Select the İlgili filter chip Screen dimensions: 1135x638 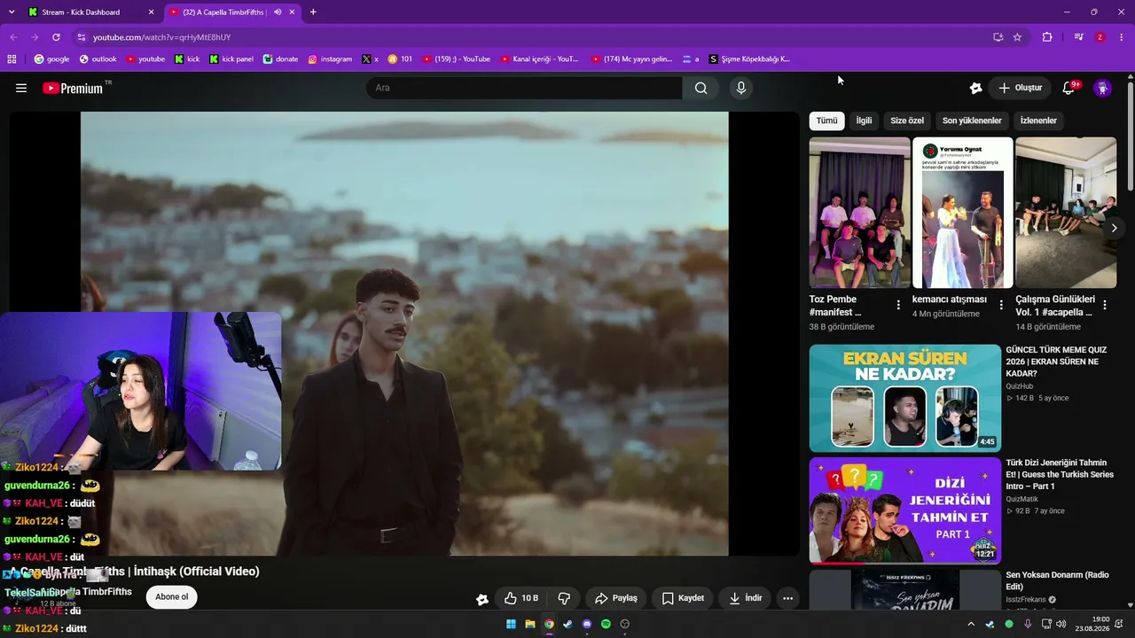point(864,121)
